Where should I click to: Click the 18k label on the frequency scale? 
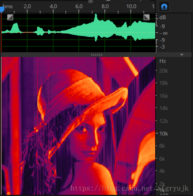(x=163, y=83)
